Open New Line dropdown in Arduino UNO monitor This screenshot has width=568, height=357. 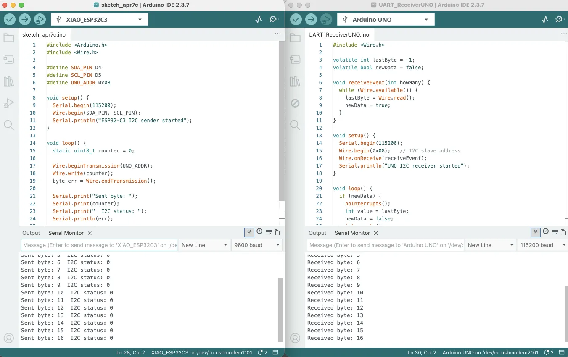[491, 245]
